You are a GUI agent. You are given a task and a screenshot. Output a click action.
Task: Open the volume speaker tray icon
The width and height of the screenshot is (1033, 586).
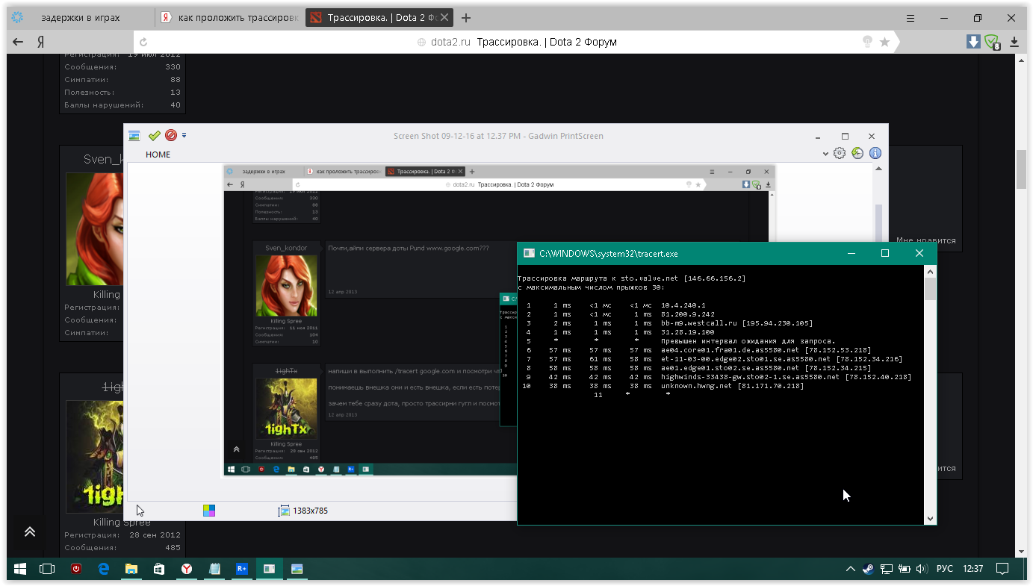[922, 569]
